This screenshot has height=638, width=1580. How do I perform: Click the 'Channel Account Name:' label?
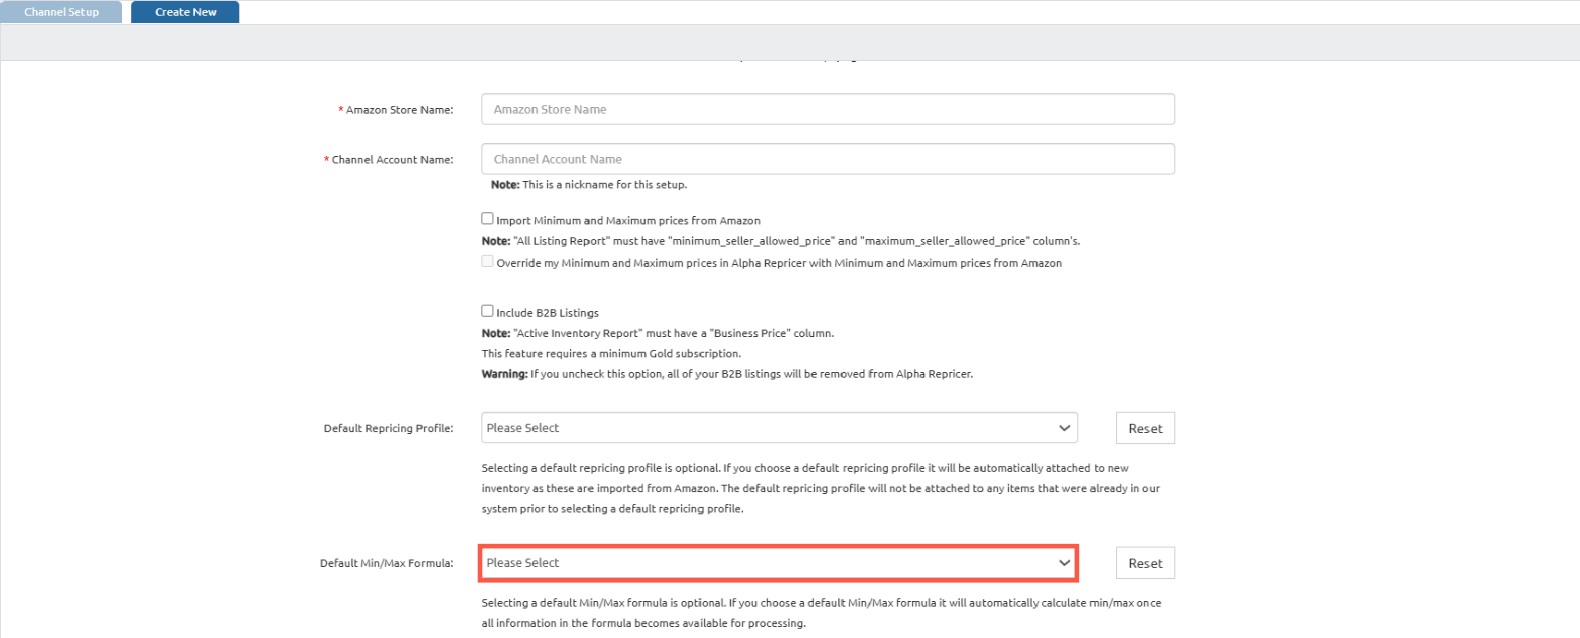coord(392,160)
